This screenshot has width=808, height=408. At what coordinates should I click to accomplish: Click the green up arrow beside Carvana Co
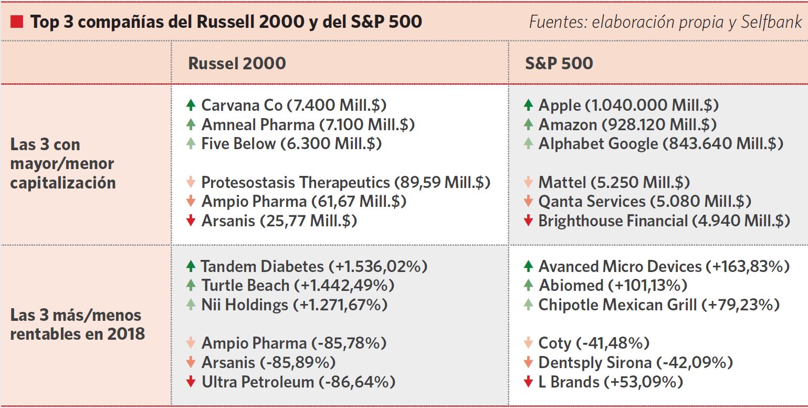coord(191,105)
